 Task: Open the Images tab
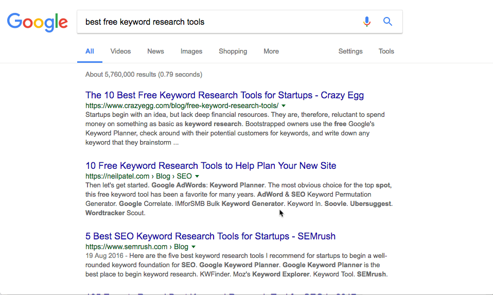point(191,51)
